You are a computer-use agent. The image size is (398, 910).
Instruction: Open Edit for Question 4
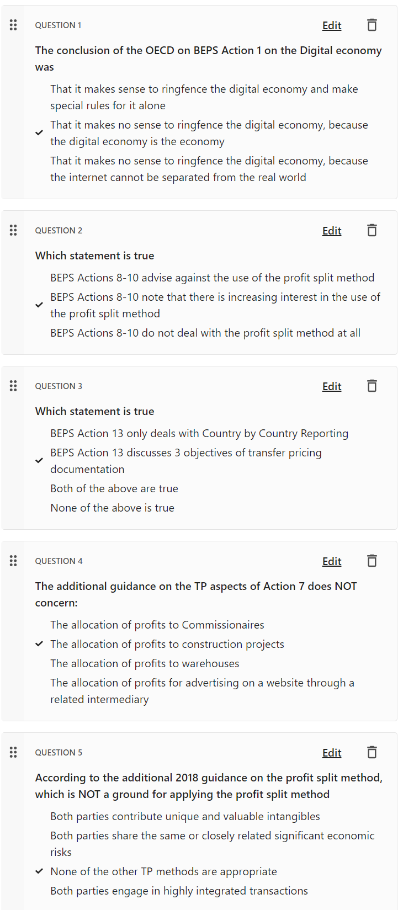tap(332, 561)
